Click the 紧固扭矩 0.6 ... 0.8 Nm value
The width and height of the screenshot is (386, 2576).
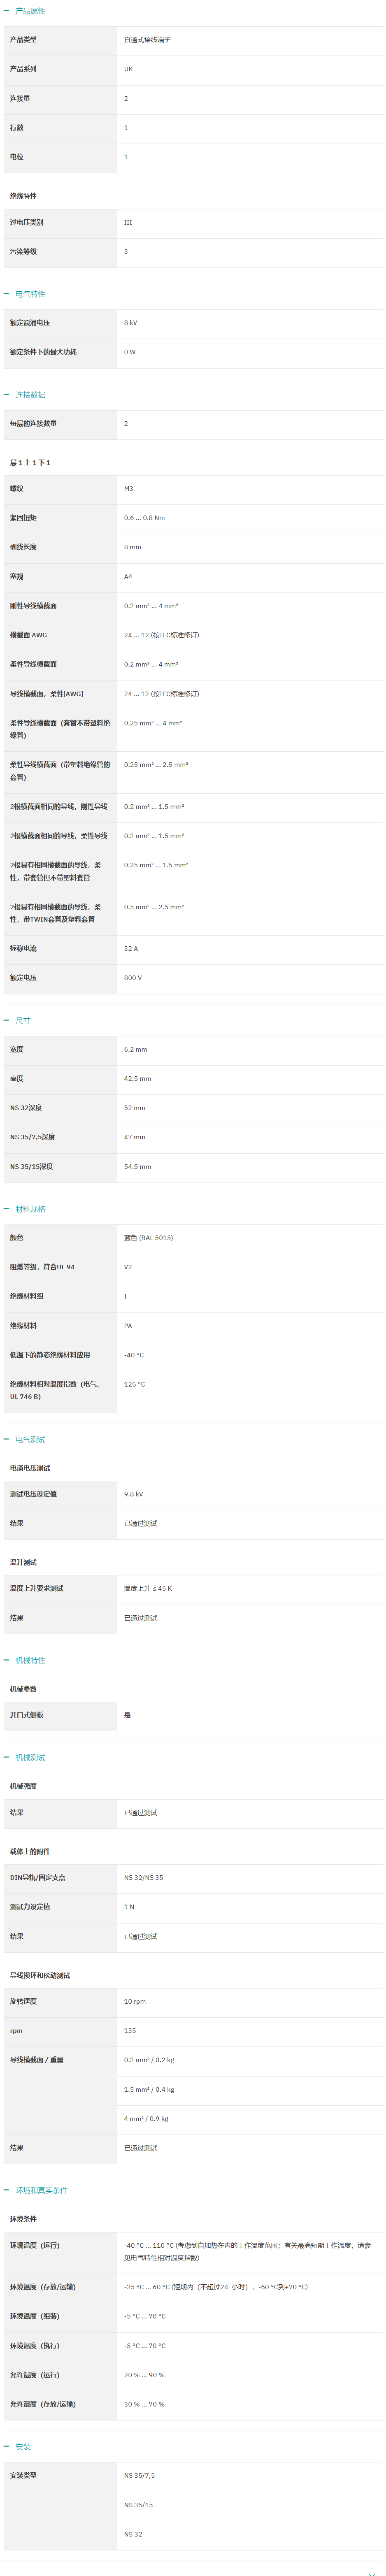click(144, 518)
